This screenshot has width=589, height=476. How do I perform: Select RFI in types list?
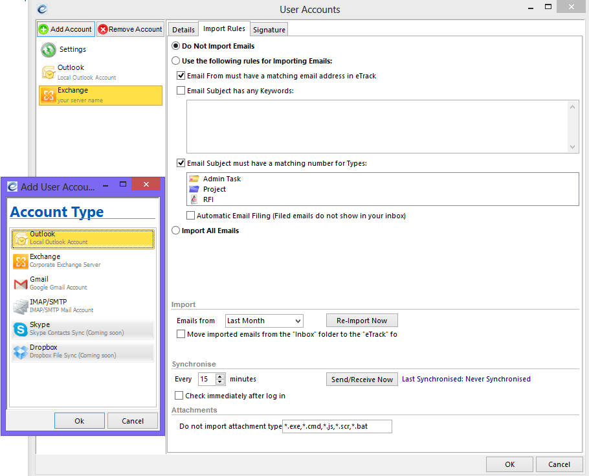[208, 199]
